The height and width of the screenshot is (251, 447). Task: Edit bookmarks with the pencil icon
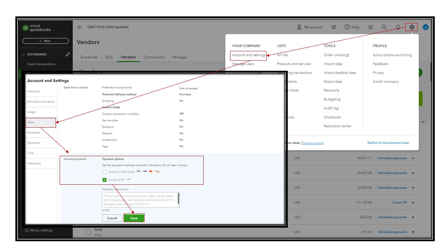68,54
